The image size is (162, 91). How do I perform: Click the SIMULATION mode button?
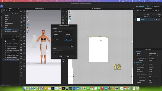[x=156, y=6]
